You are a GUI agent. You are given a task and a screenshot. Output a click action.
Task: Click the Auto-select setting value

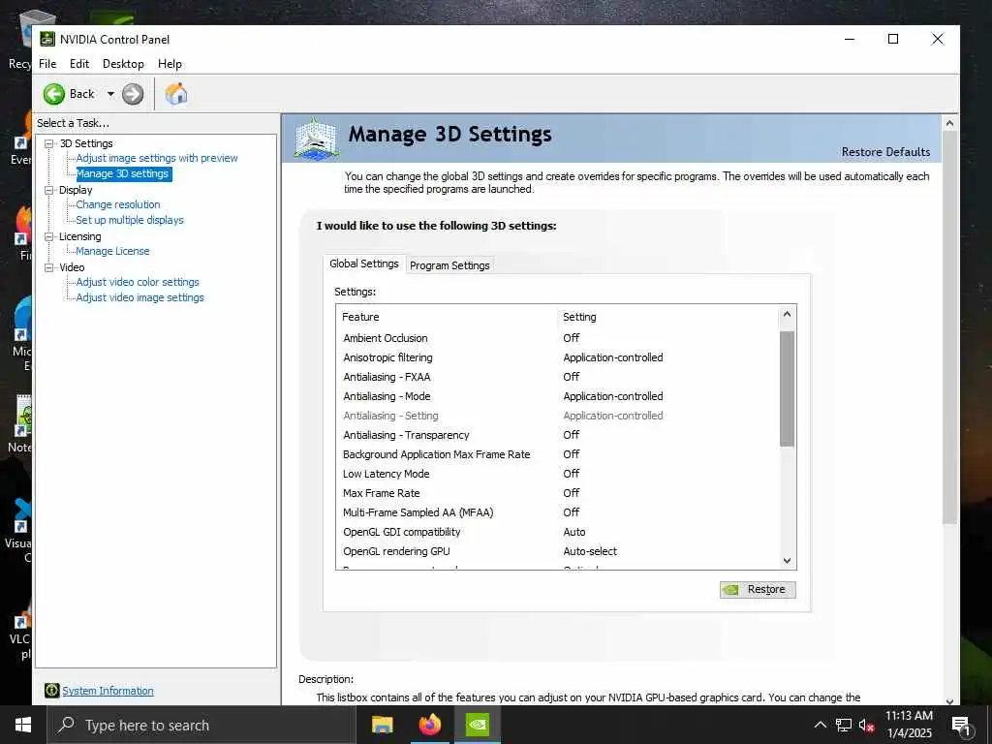pyautogui.click(x=590, y=551)
